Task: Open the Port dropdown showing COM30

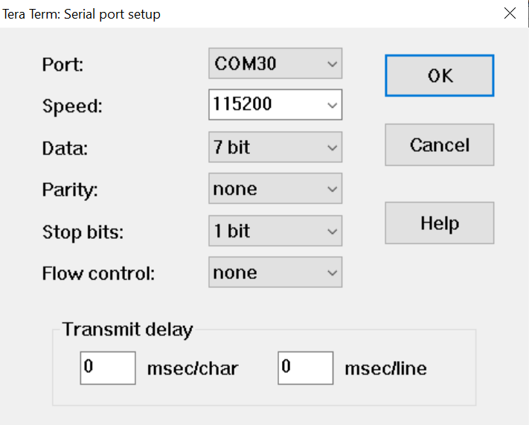Action: point(275,64)
